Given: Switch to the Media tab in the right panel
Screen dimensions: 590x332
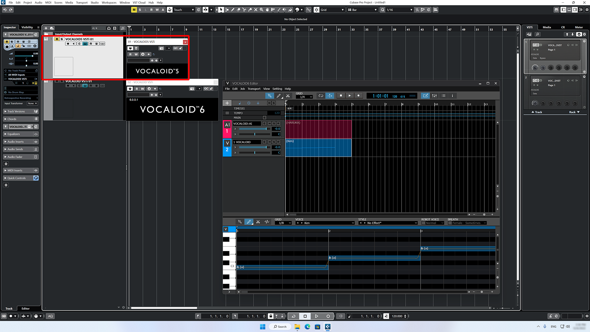Looking at the screenshot, I should tap(547, 27).
